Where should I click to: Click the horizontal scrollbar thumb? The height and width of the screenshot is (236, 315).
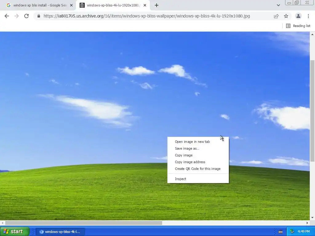tap(84, 223)
